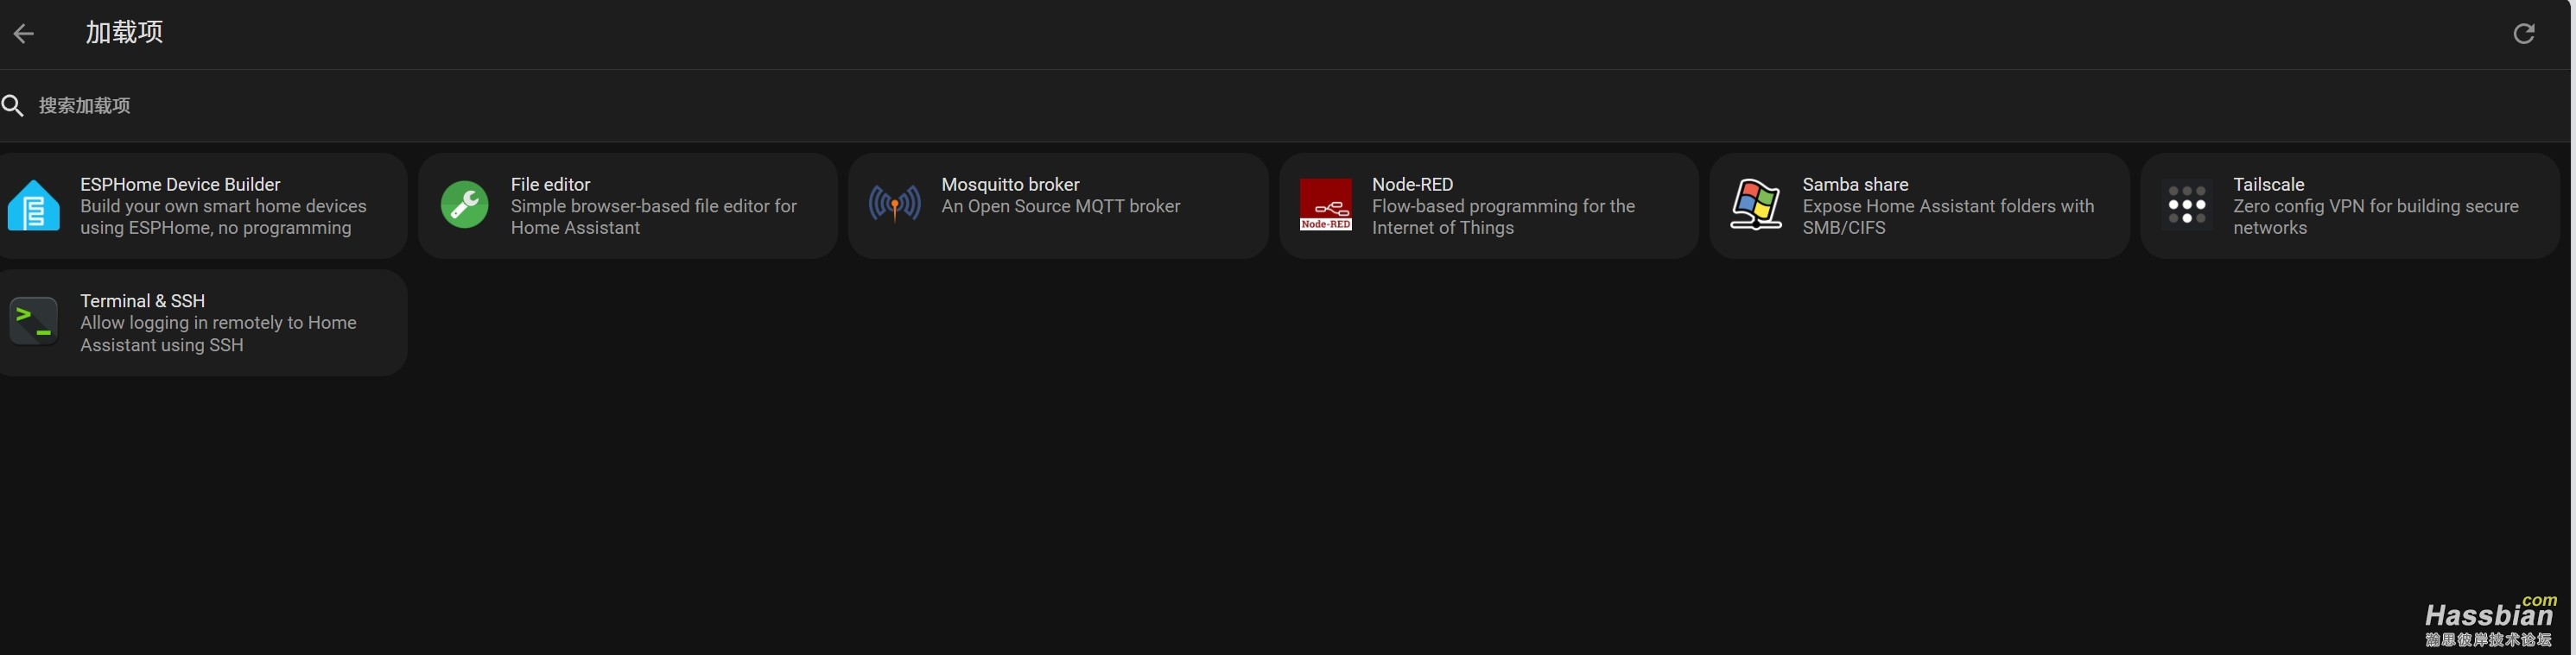The height and width of the screenshot is (655, 2576).
Task: Click the refresh icon at top right
Action: [2523, 34]
